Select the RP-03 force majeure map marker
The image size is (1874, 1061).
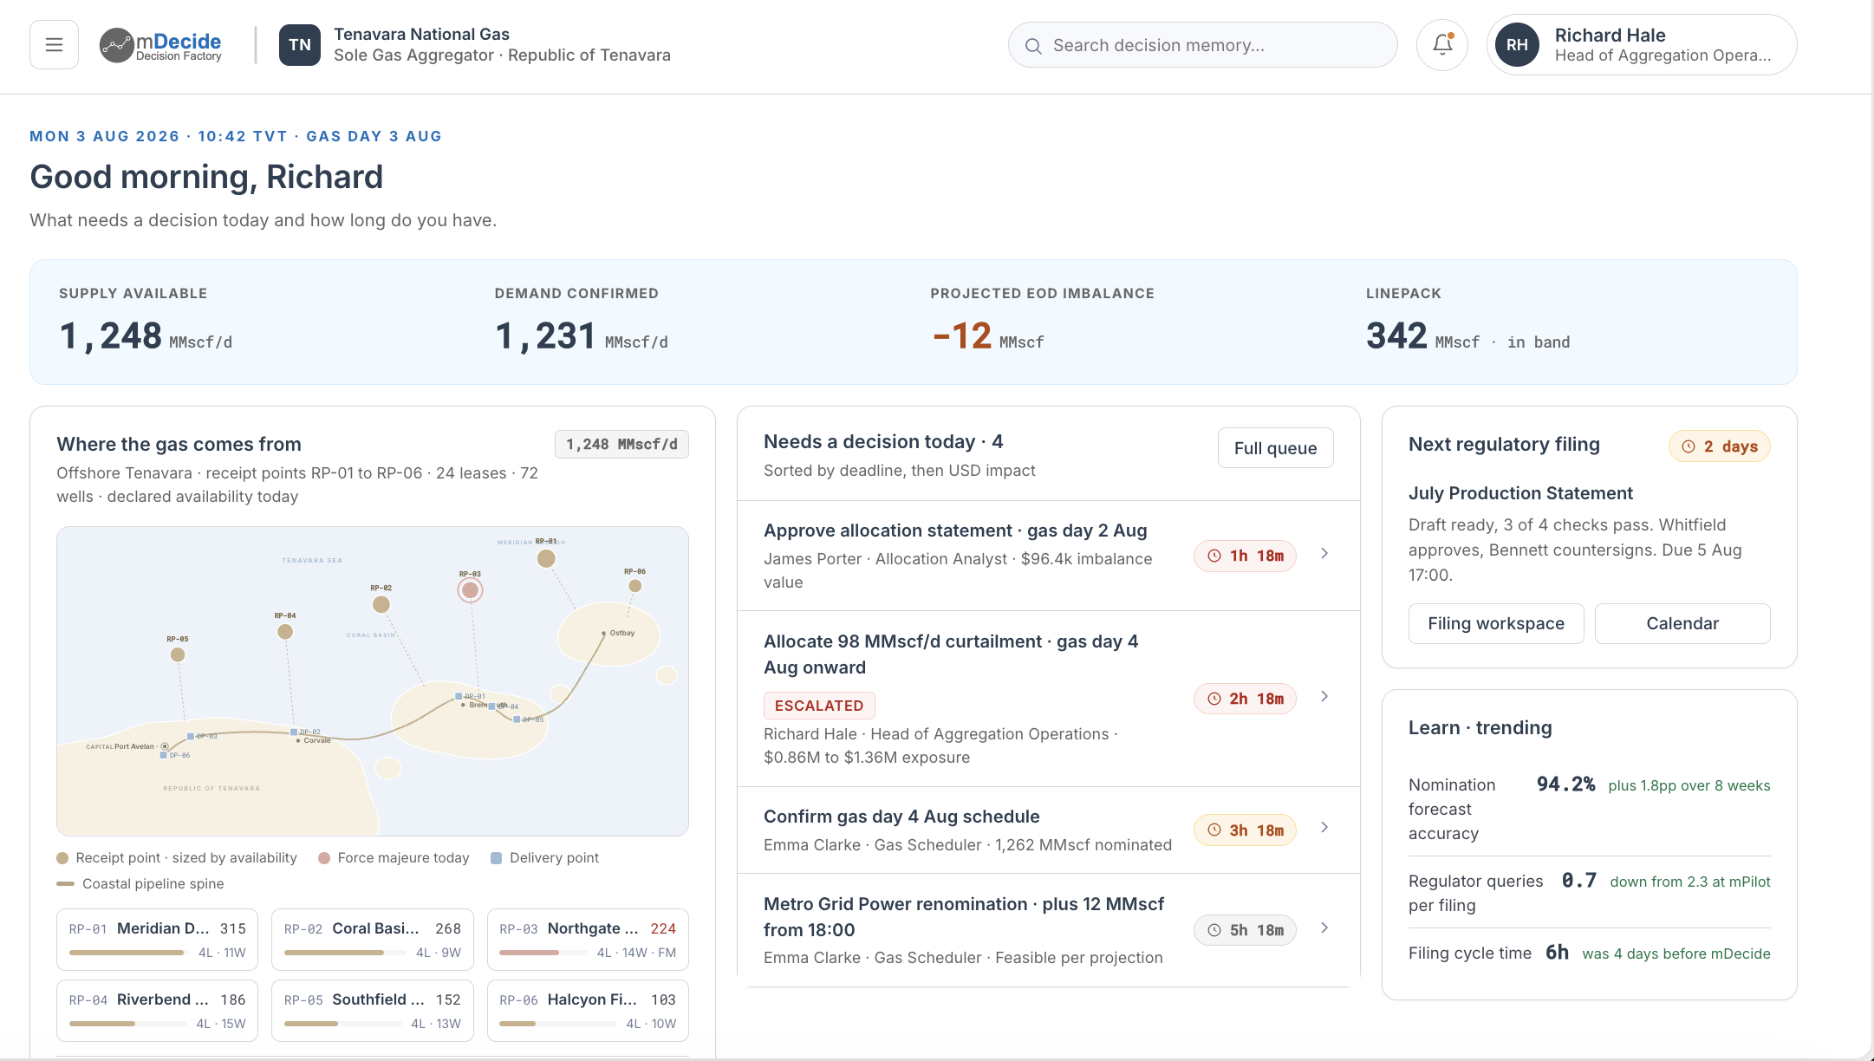[x=470, y=590]
